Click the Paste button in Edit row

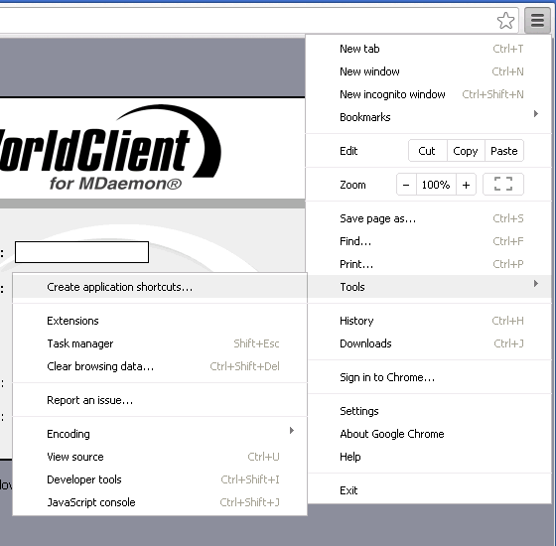pos(504,151)
